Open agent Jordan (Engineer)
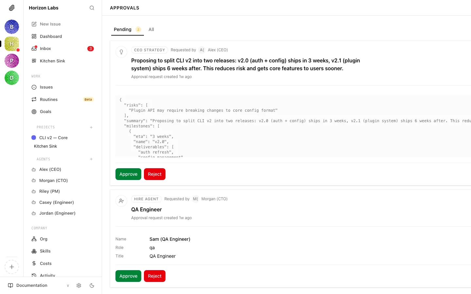 (x=62, y=213)
